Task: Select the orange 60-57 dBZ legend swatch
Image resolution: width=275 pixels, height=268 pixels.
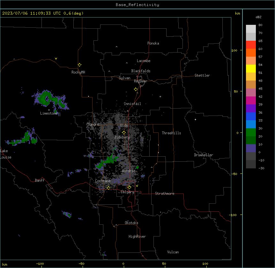Action: 251,53
